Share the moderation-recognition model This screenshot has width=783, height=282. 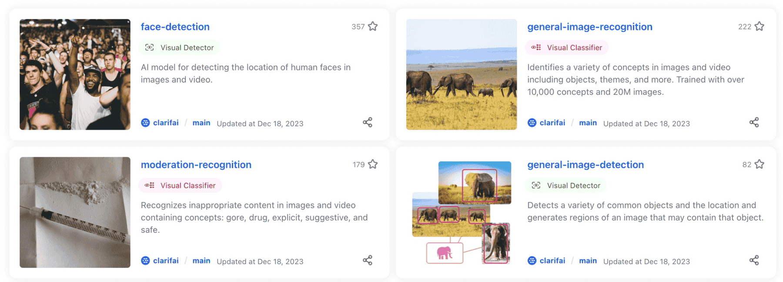tap(368, 260)
